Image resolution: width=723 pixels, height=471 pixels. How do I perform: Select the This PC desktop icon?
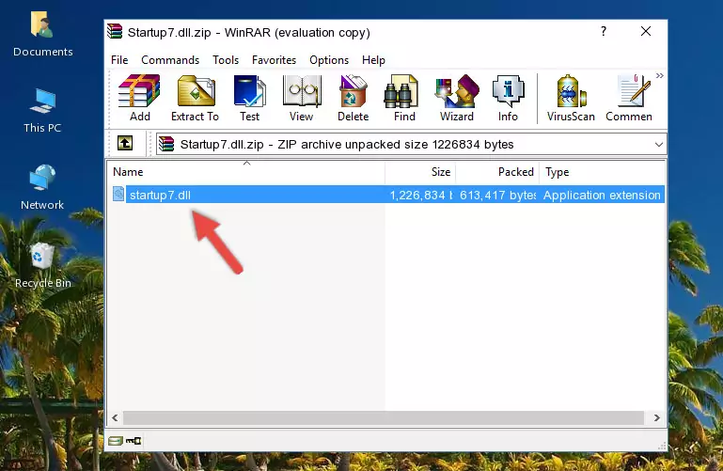(x=42, y=111)
